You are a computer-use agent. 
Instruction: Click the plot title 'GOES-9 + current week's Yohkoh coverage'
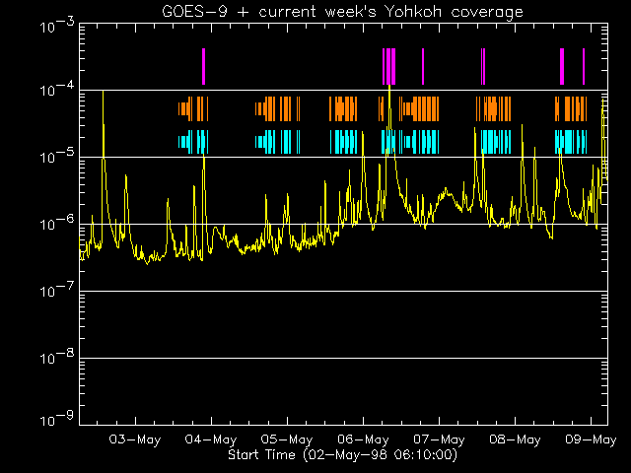[342, 12]
